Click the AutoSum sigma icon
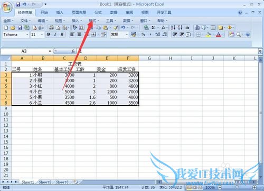The image size is (264, 191). 153,28
